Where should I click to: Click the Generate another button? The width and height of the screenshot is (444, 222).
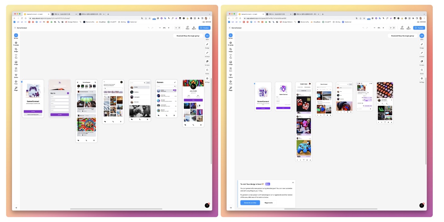(250, 203)
